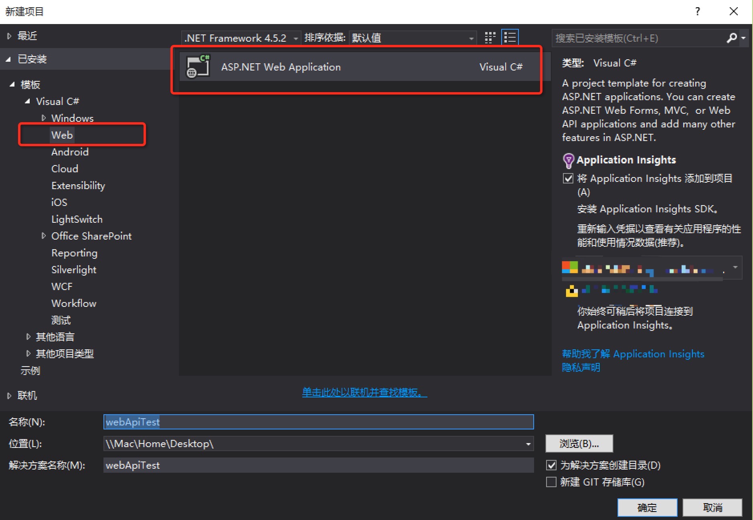
Task: Select the Cloud template category
Action: click(x=65, y=169)
